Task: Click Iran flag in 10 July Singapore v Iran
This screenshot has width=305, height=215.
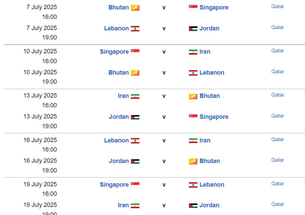Action: [193, 52]
